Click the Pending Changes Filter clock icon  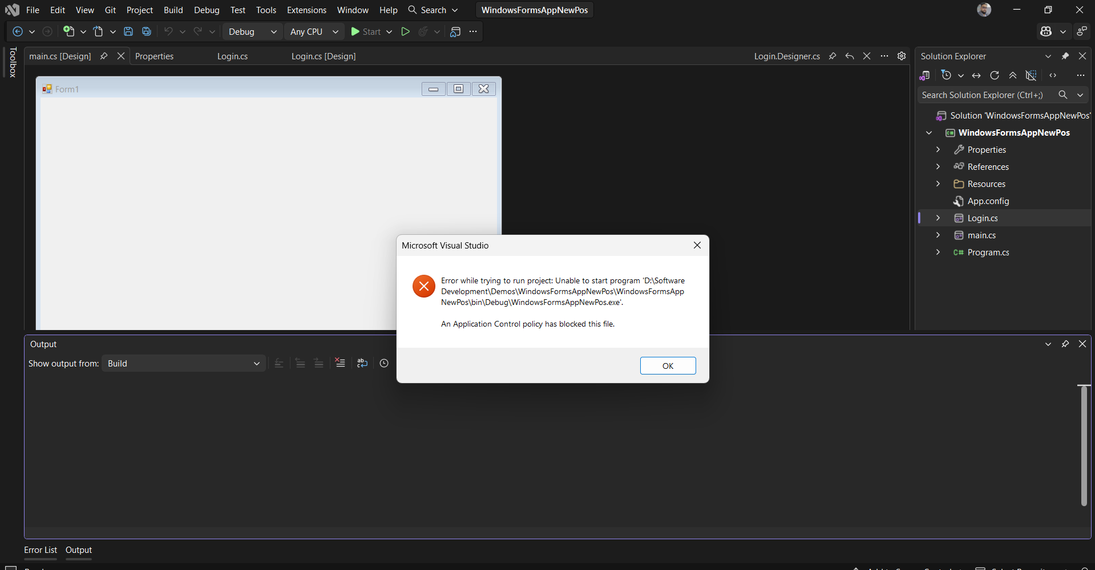point(947,75)
